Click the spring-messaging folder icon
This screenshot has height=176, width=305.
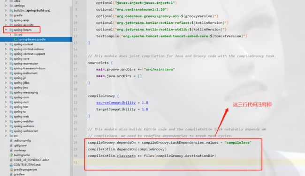click(11, 92)
